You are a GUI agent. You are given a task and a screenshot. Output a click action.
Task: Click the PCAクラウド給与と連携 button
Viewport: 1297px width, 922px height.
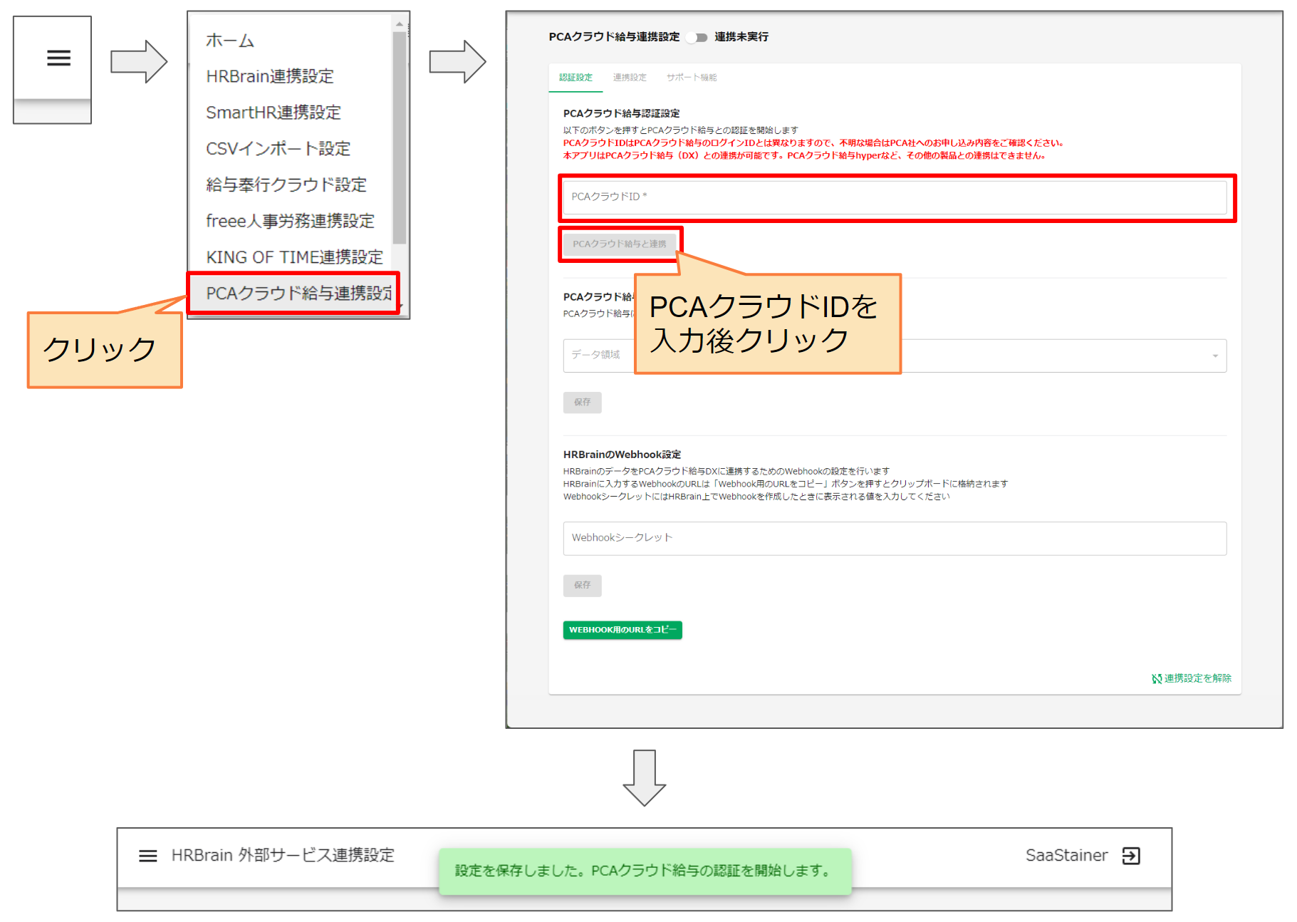[619, 244]
